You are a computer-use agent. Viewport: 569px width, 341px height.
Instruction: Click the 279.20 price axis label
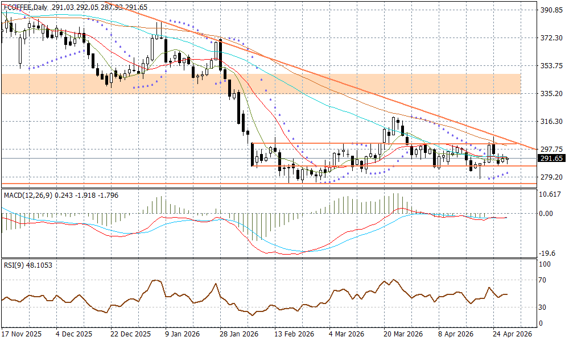[551, 177]
